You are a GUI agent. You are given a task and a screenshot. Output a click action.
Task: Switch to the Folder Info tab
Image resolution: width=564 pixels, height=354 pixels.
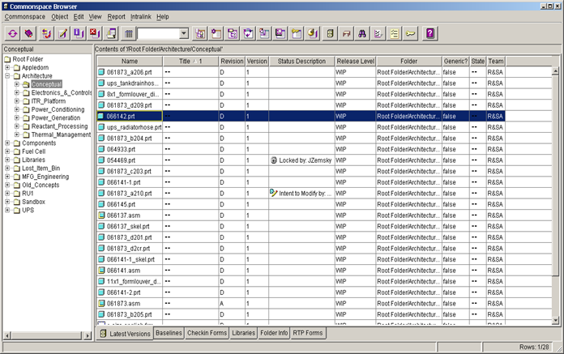point(274,333)
